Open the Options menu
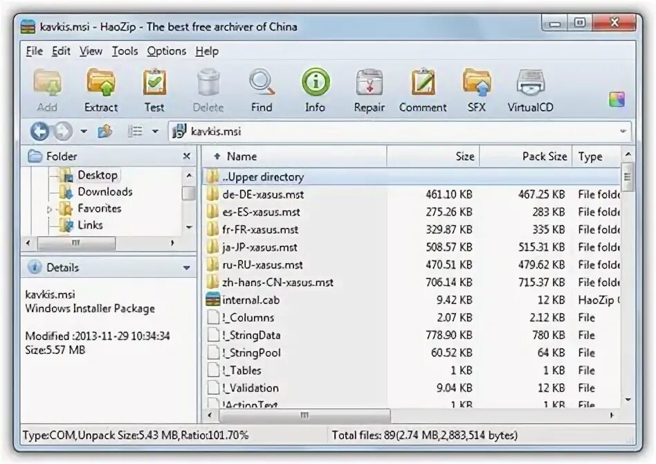 167,51
